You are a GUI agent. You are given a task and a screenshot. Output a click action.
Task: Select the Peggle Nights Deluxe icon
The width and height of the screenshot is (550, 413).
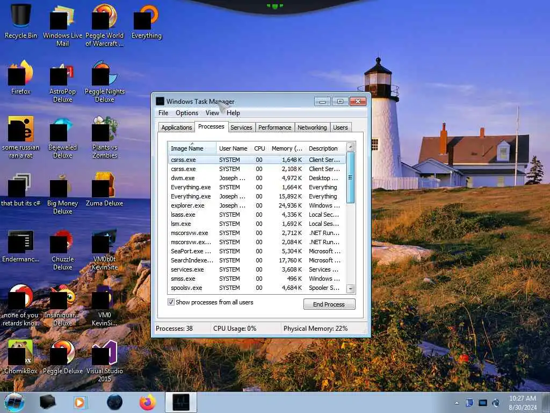(x=105, y=82)
